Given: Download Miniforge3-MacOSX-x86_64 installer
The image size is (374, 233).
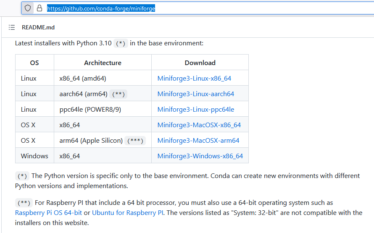Looking at the screenshot, I should click(x=199, y=125).
